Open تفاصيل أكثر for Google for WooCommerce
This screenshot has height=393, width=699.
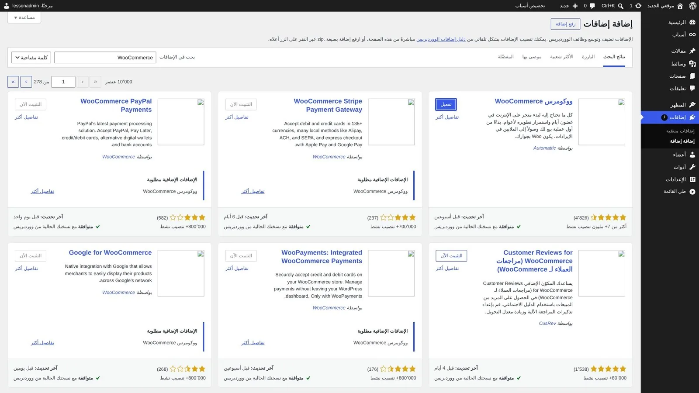[27, 269]
